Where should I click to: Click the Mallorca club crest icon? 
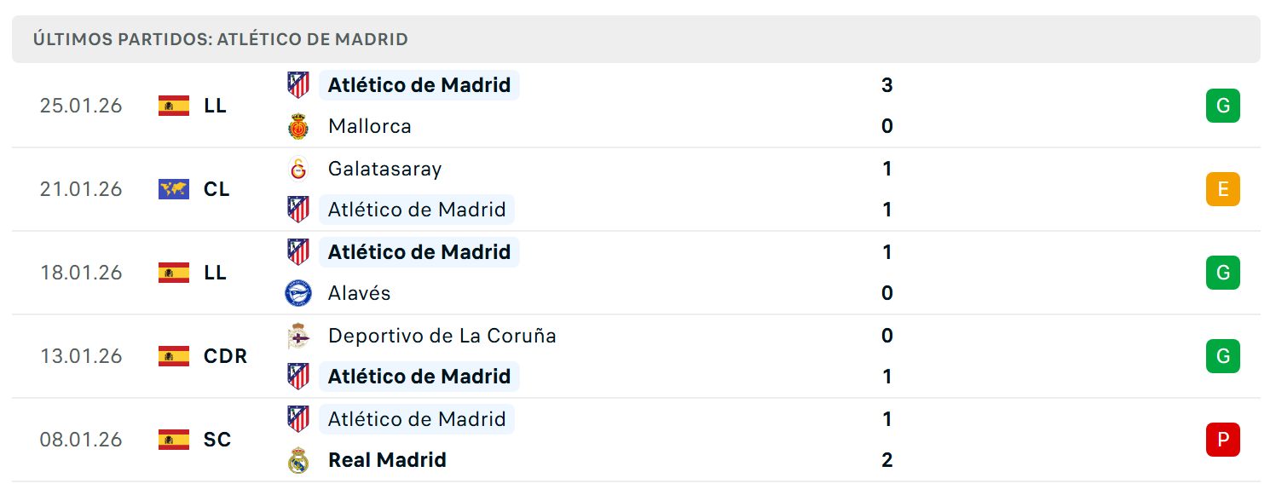pyautogui.click(x=298, y=126)
